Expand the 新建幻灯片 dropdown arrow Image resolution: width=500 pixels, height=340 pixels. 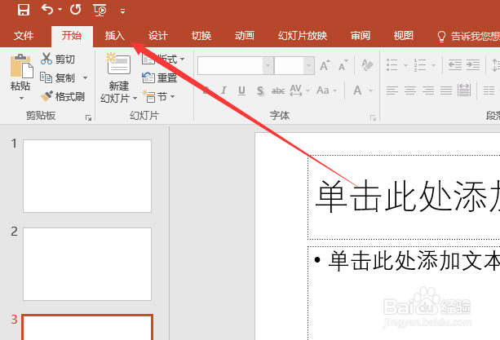(135, 98)
